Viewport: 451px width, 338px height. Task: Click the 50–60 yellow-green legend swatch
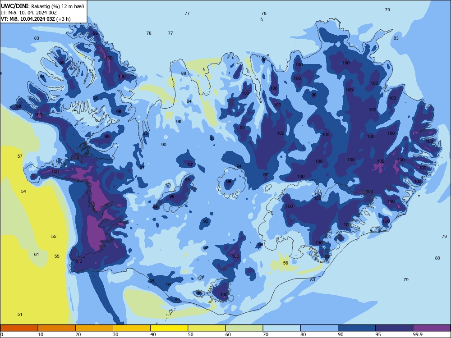[207, 328]
